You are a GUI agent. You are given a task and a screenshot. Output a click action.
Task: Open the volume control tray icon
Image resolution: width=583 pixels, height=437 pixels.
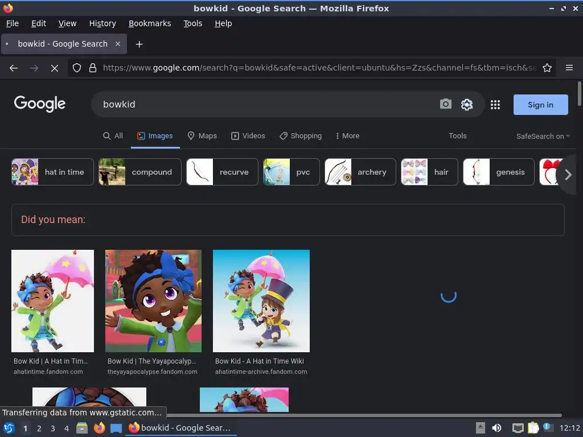(x=496, y=428)
